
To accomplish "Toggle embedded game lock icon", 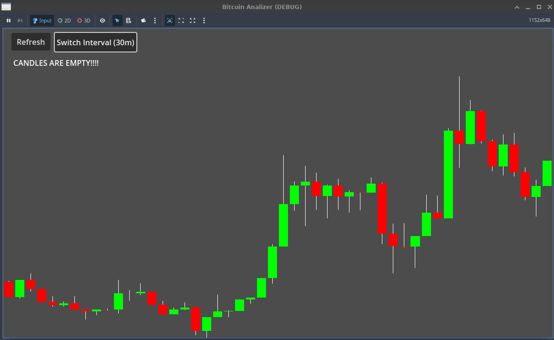I will 170,21.
